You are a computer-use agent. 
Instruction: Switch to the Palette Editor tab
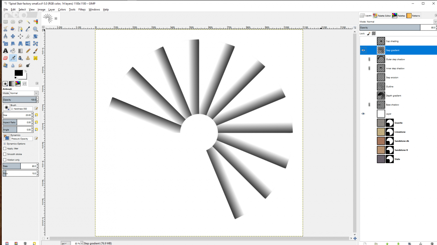point(382,16)
